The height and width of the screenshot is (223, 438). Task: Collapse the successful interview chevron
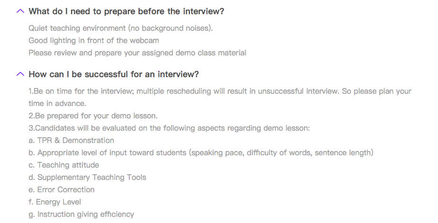(x=20, y=74)
